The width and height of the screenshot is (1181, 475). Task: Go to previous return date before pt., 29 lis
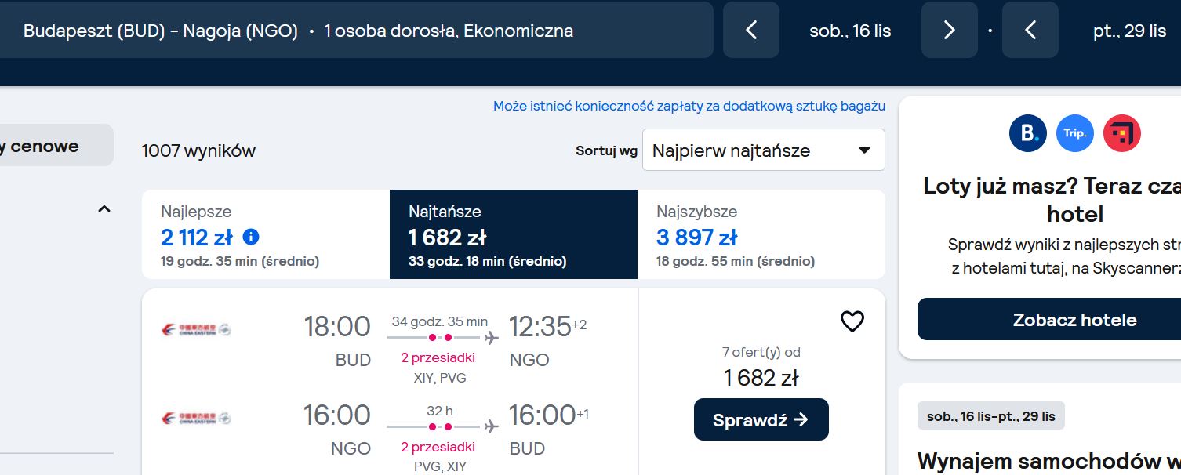pyautogui.click(x=1030, y=30)
